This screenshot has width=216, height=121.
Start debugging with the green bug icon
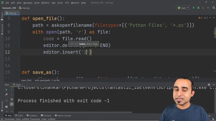coord(198,8)
